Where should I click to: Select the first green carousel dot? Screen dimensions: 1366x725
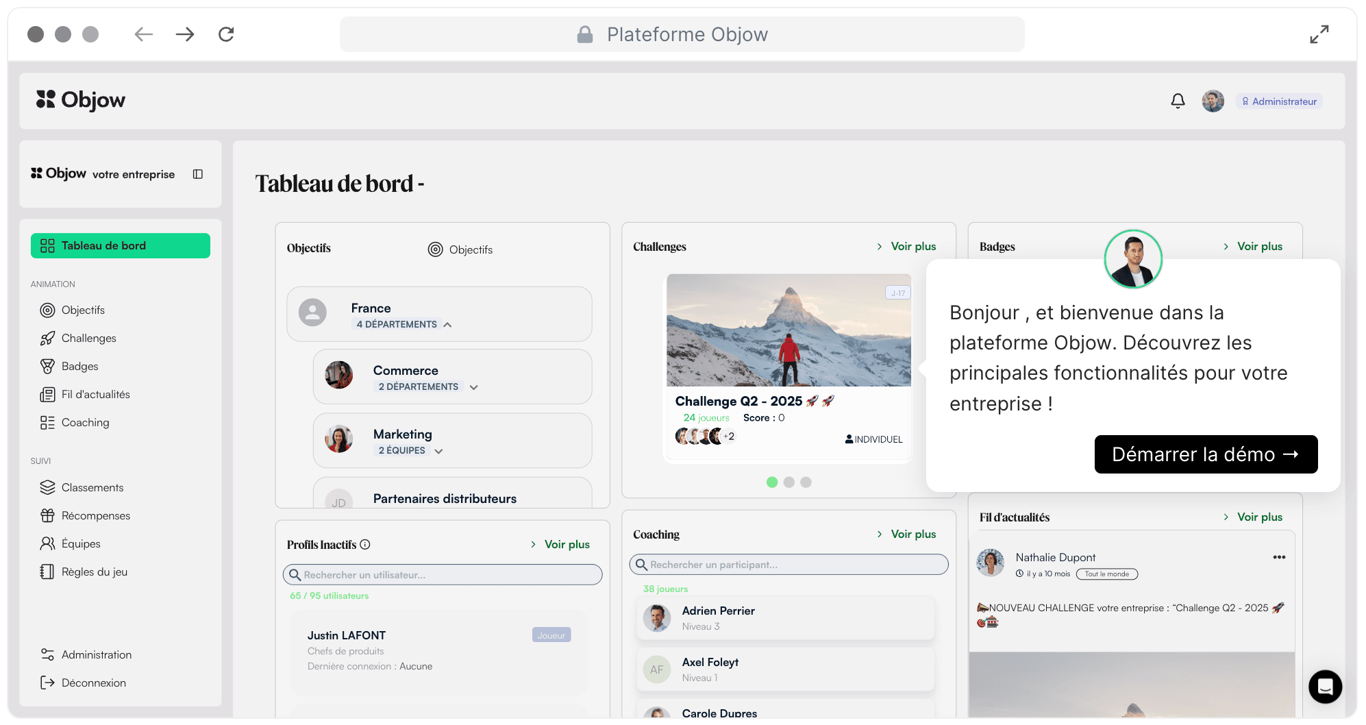(772, 482)
